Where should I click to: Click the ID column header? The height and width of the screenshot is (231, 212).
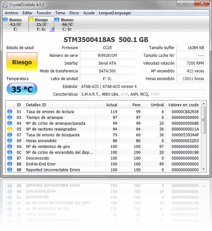pos(19,105)
